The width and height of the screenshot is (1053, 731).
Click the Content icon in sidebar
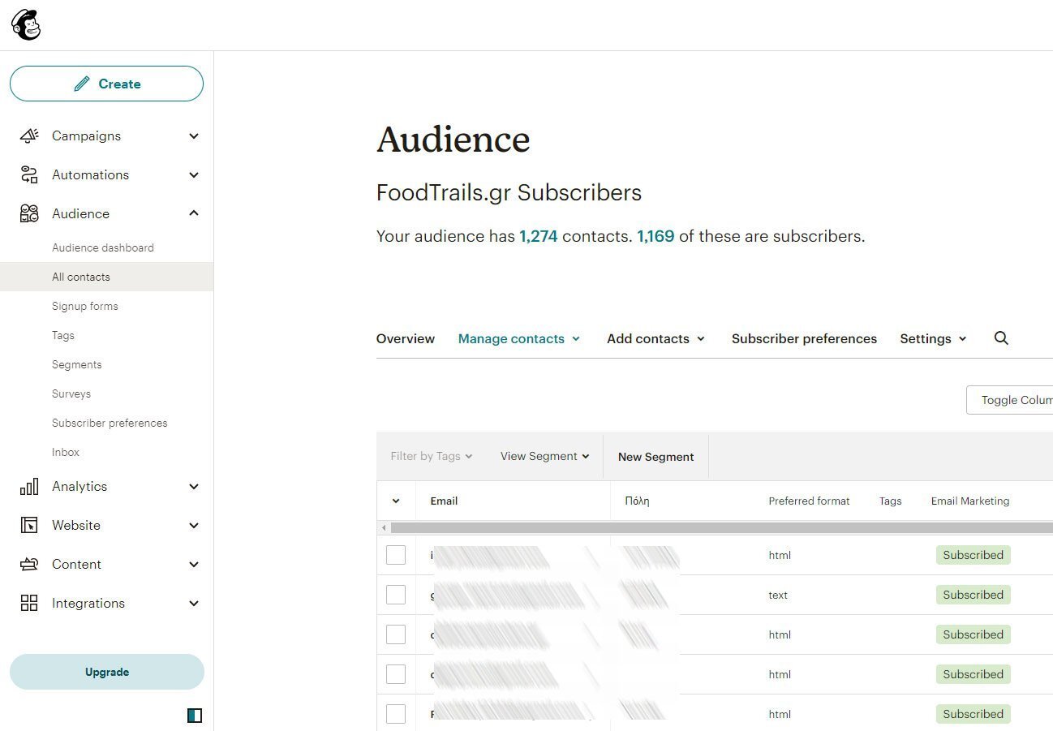29,564
